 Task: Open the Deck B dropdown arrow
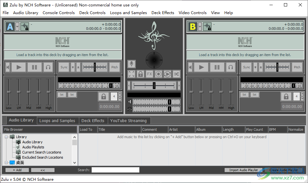tap(200, 27)
